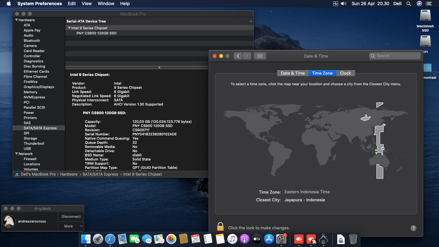Screen dimensions: 439x247
Task: Open the Mail stamp icon in Dock
Action: pos(122,239)
